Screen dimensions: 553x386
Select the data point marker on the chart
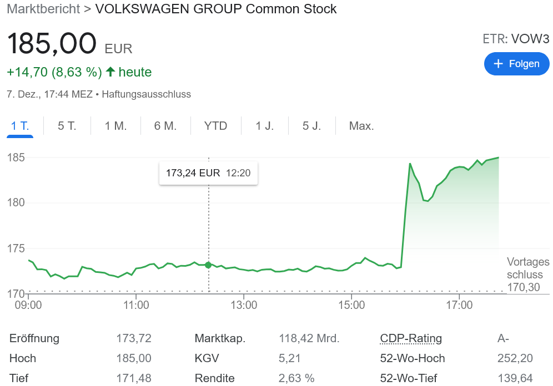click(x=208, y=265)
